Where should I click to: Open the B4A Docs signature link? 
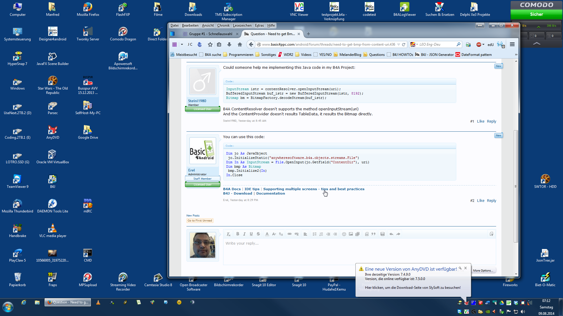click(x=232, y=189)
